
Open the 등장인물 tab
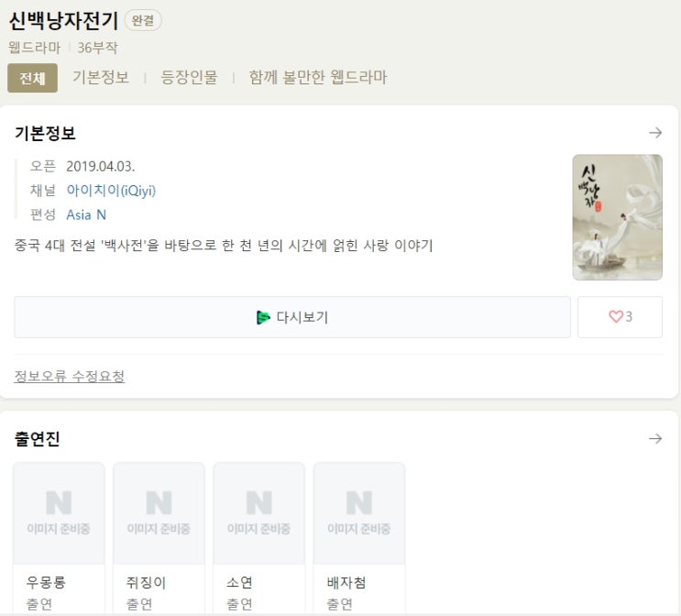coord(189,78)
